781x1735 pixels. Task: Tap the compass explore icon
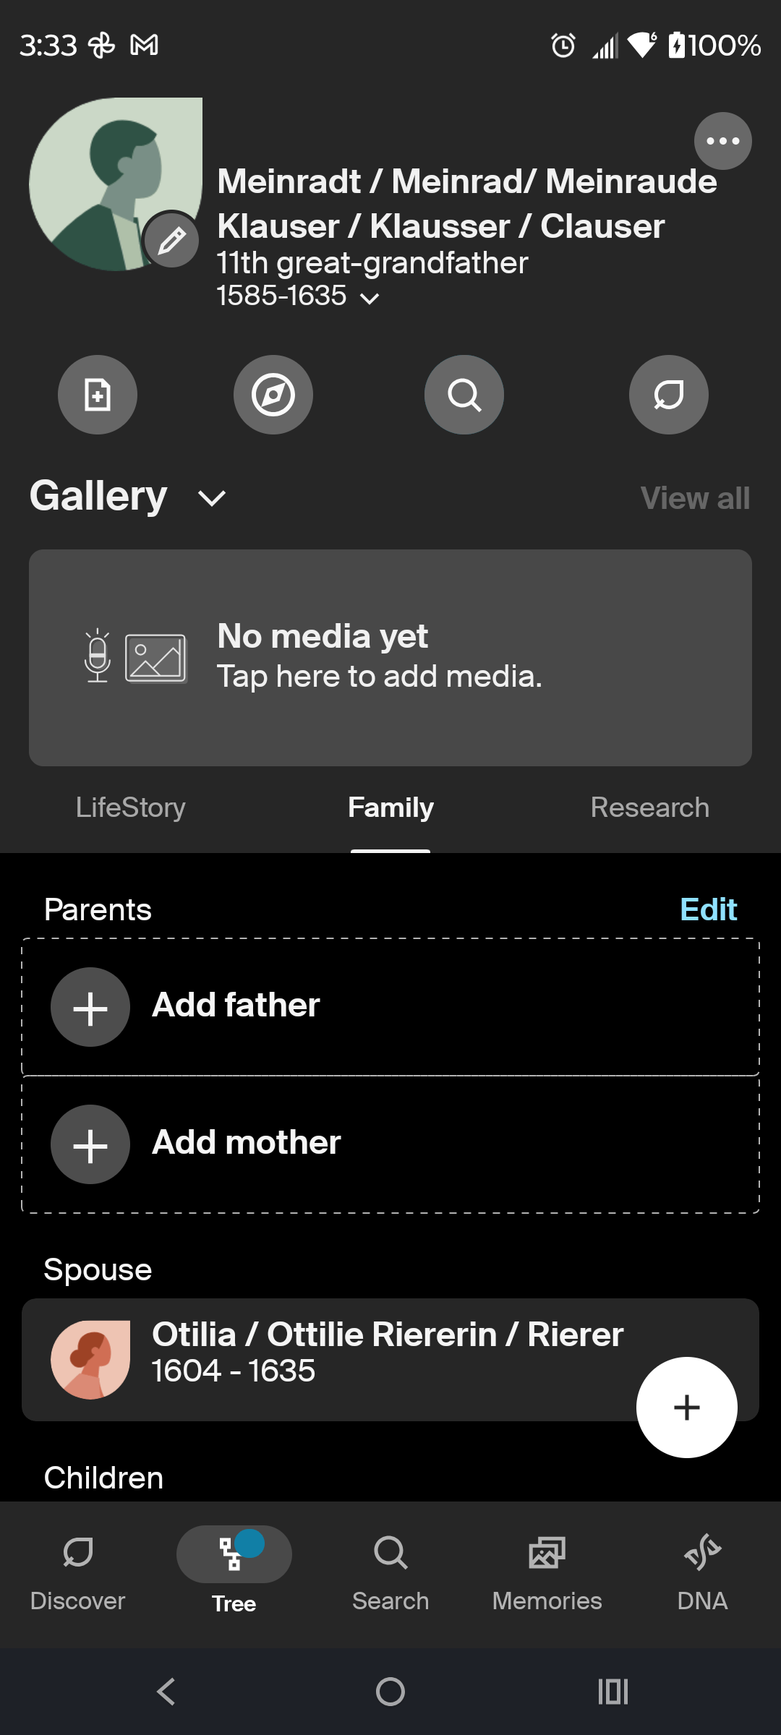[x=273, y=395]
